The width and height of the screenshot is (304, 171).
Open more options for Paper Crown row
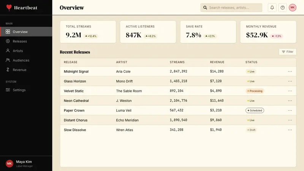coord(290,110)
